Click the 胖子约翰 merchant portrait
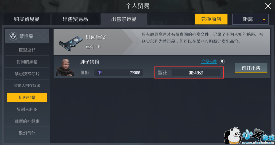Image resolution: width=275 pixels, height=145 pixels. click(65, 67)
